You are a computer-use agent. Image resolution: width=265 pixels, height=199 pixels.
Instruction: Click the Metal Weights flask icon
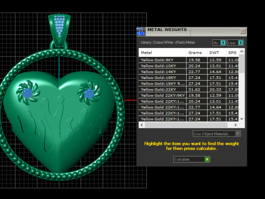[141, 32]
